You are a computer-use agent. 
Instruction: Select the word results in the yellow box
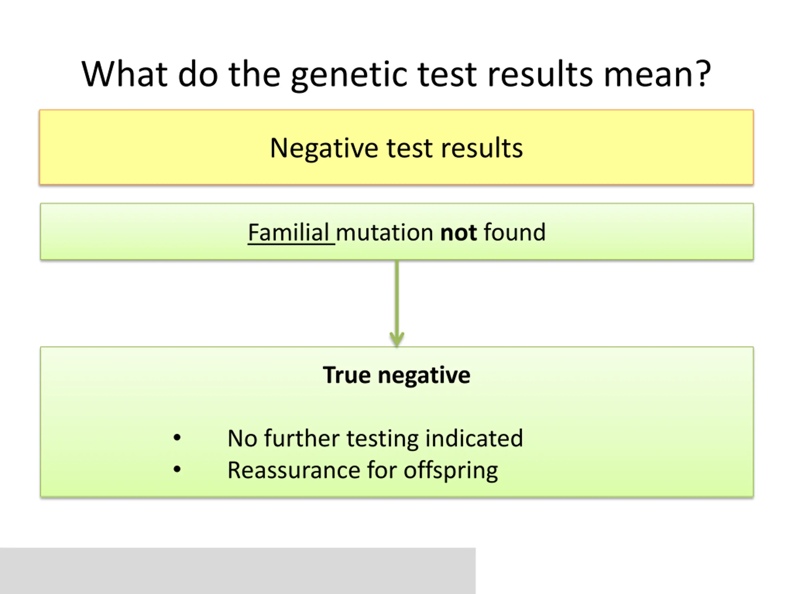click(x=482, y=148)
